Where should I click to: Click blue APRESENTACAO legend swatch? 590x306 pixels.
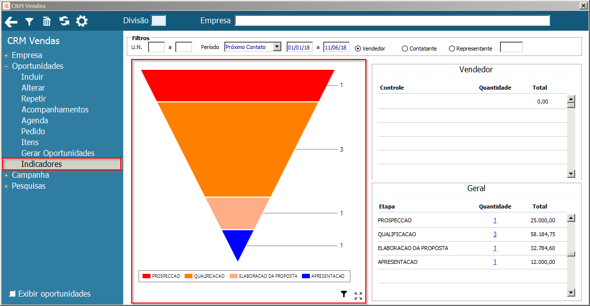coord(306,276)
